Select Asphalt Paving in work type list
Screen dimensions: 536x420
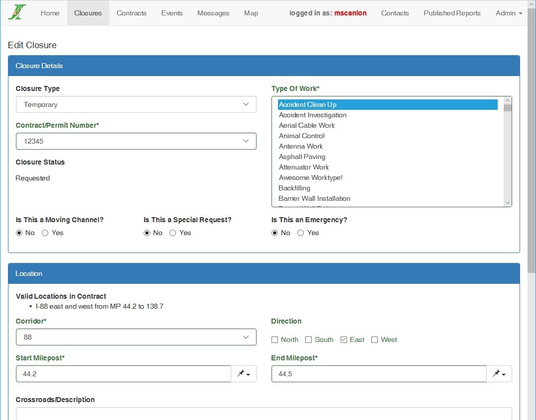[x=302, y=157]
